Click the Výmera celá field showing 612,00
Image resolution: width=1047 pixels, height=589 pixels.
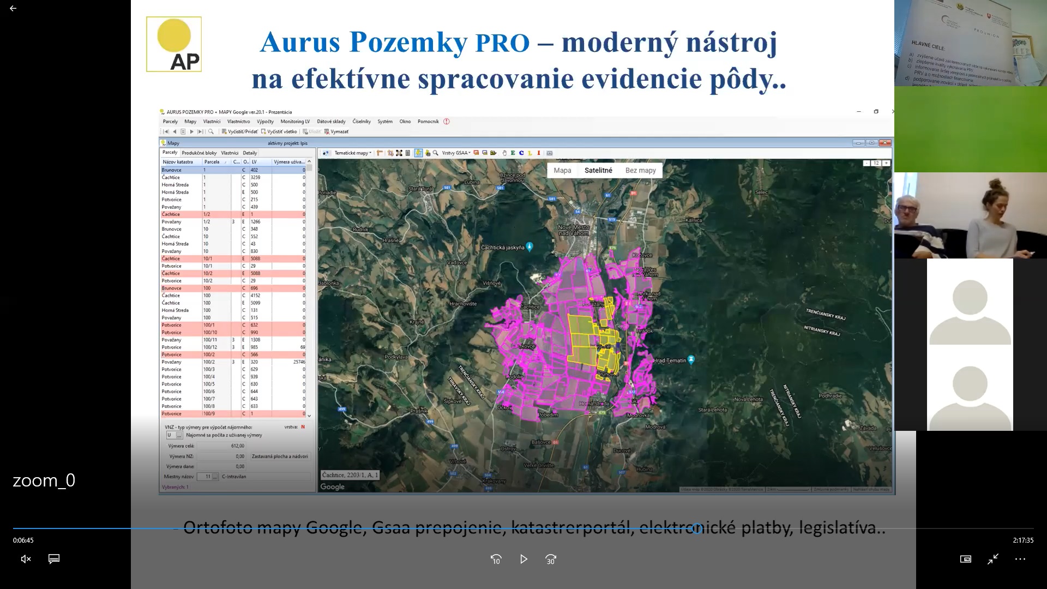[221, 446]
